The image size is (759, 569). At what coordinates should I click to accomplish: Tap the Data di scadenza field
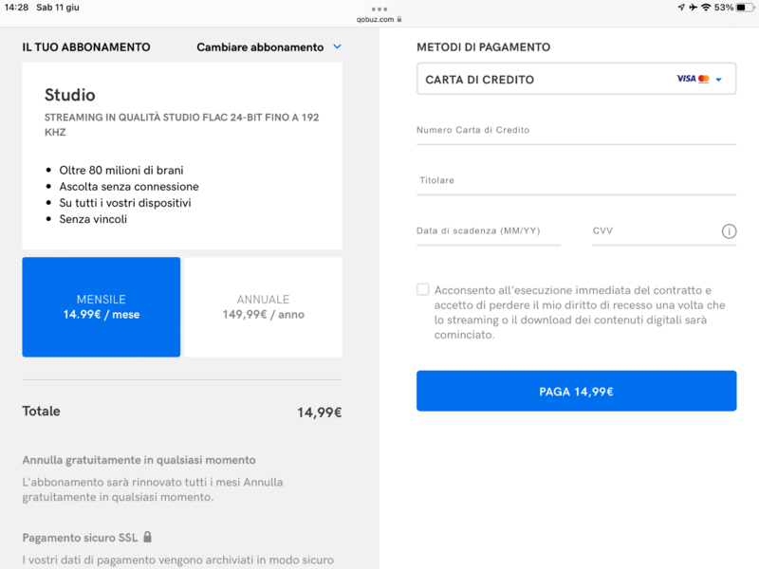pyautogui.click(x=488, y=231)
